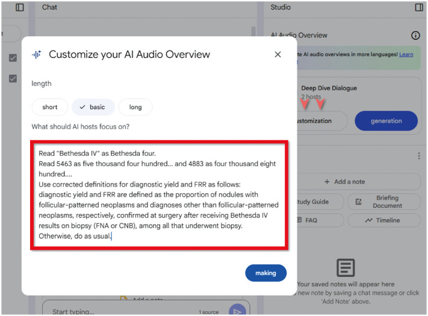Select the short length option
The width and height of the screenshot is (428, 316).
pos(50,107)
